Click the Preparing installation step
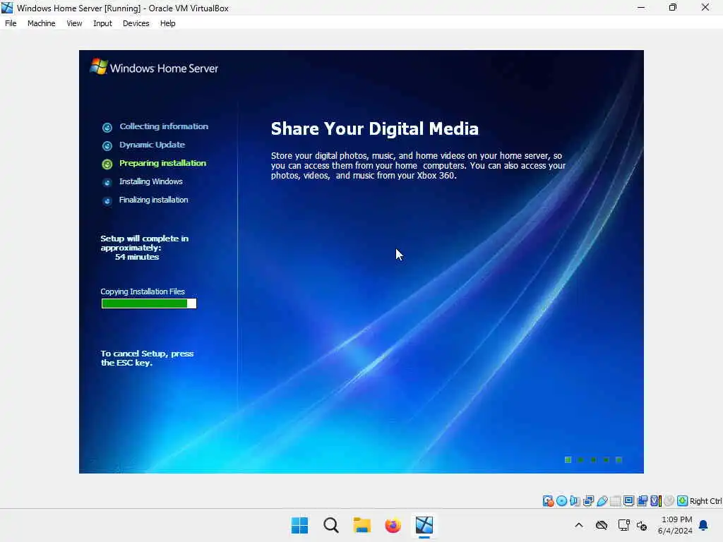 point(163,163)
